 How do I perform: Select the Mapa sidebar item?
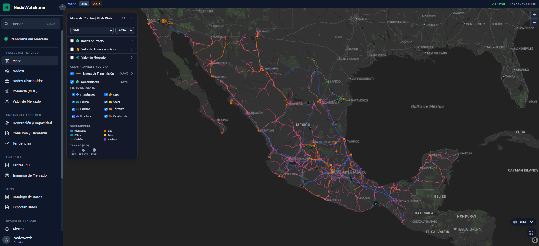pyautogui.click(x=30, y=61)
